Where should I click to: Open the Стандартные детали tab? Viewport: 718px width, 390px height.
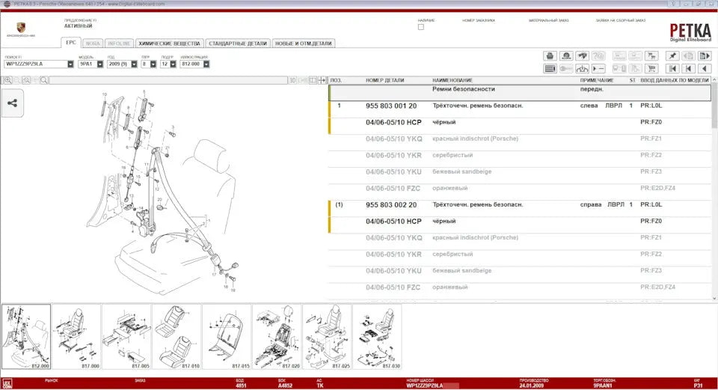click(x=237, y=43)
